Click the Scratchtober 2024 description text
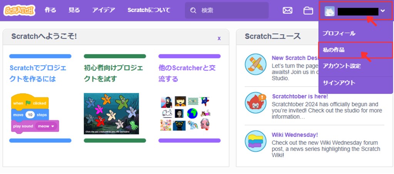 (327, 110)
